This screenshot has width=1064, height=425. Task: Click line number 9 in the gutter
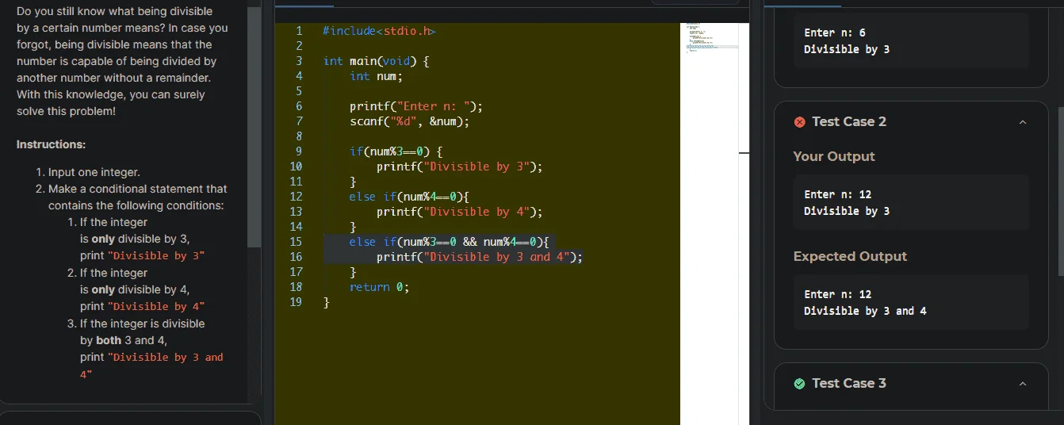[299, 151]
